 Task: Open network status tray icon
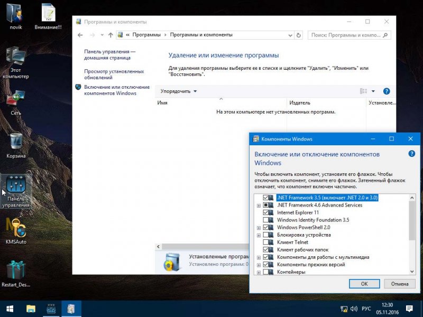coord(344,309)
